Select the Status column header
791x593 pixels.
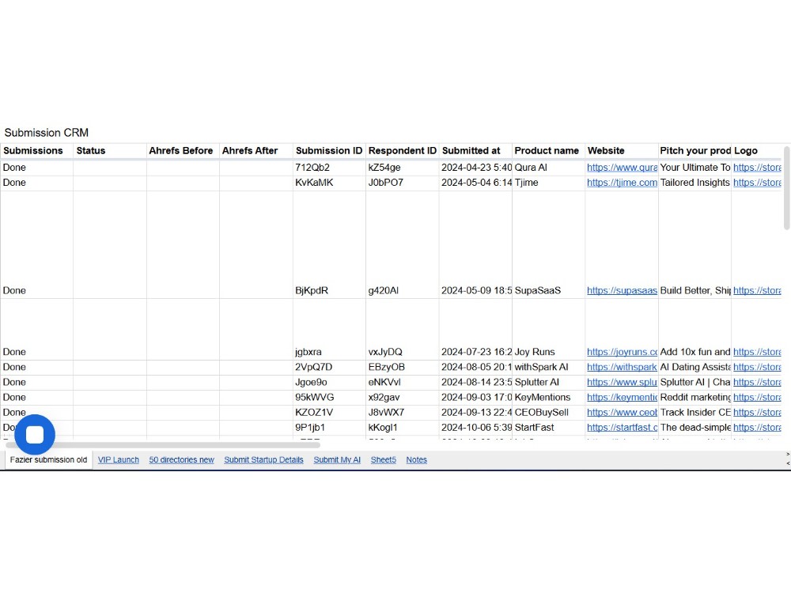[110, 151]
